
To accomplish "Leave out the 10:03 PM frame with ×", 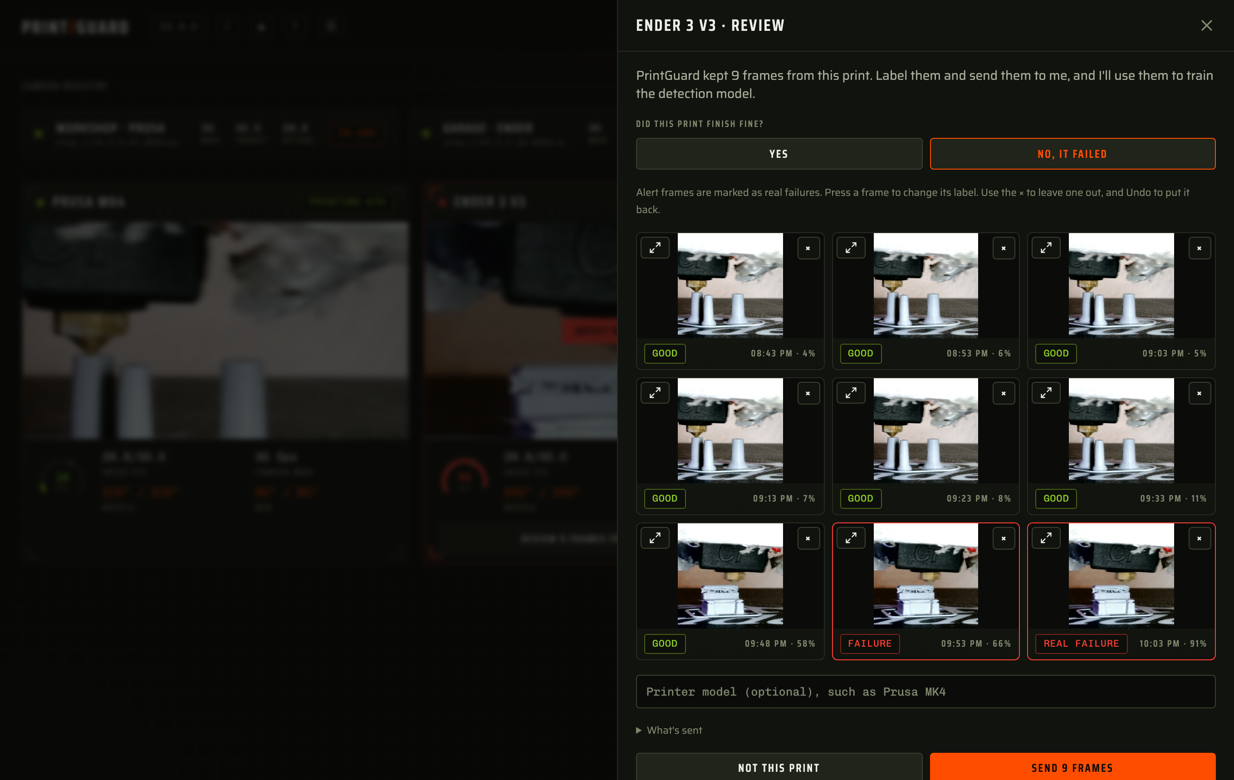I will pos(1199,538).
